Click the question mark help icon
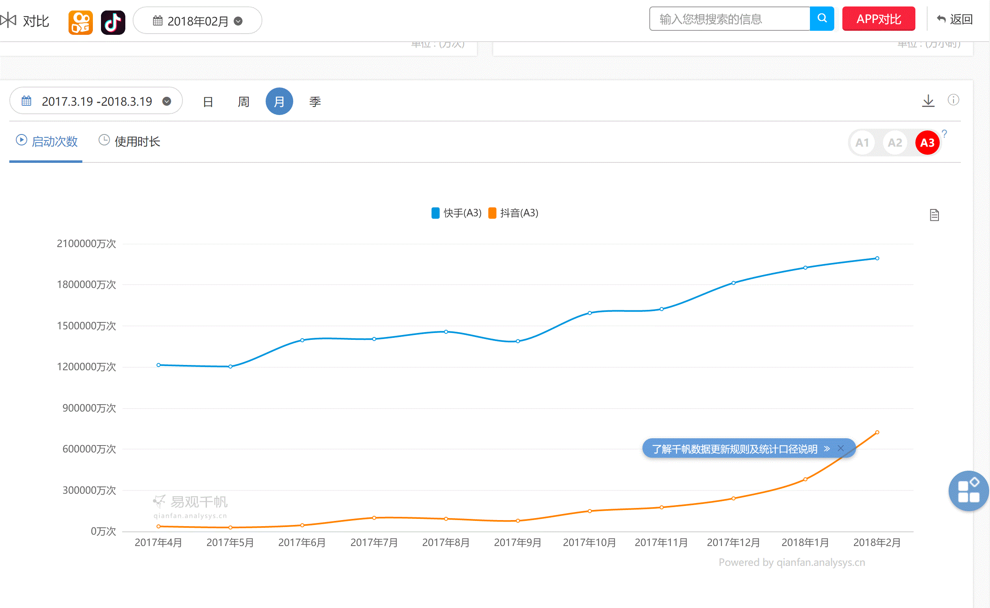The height and width of the screenshot is (608, 990). click(x=944, y=134)
